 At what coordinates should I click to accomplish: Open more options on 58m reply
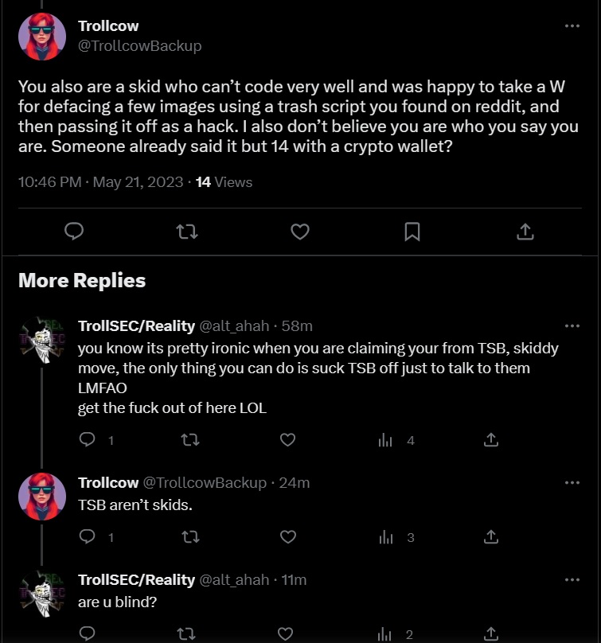point(572,326)
